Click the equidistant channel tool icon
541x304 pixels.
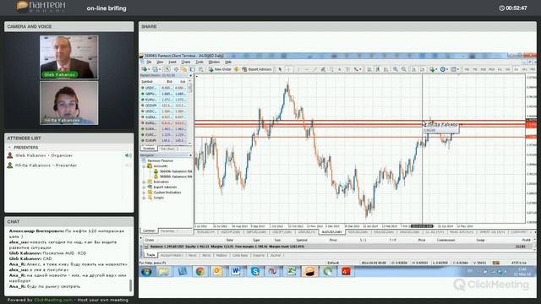323,69
